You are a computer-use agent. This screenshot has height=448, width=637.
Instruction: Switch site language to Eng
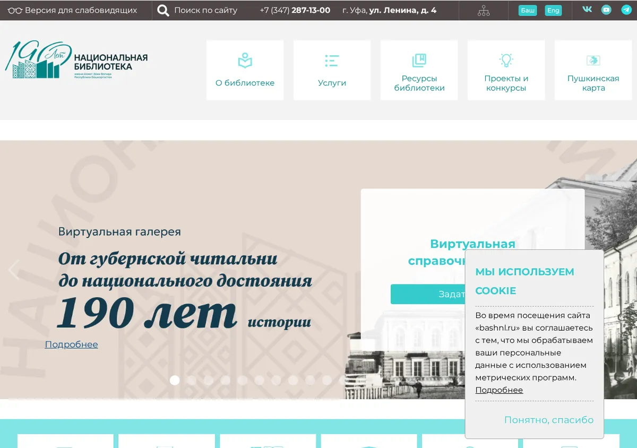pyautogui.click(x=553, y=10)
